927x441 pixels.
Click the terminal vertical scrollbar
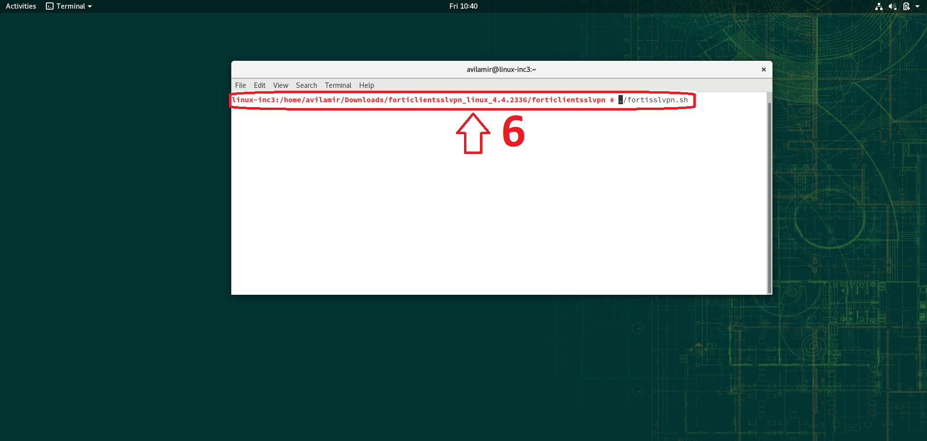769,193
